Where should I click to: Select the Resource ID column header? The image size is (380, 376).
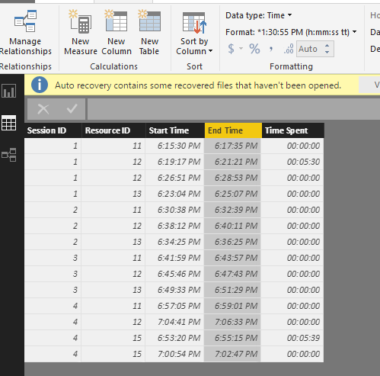(113, 130)
